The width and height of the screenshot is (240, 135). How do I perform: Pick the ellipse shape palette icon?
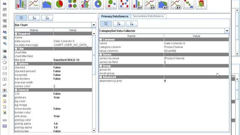click(x=4, y=62)
